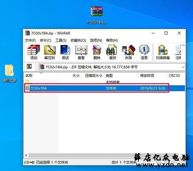
Task: Click the horizontal scrollbar left arrow
Action: [26, 155]
